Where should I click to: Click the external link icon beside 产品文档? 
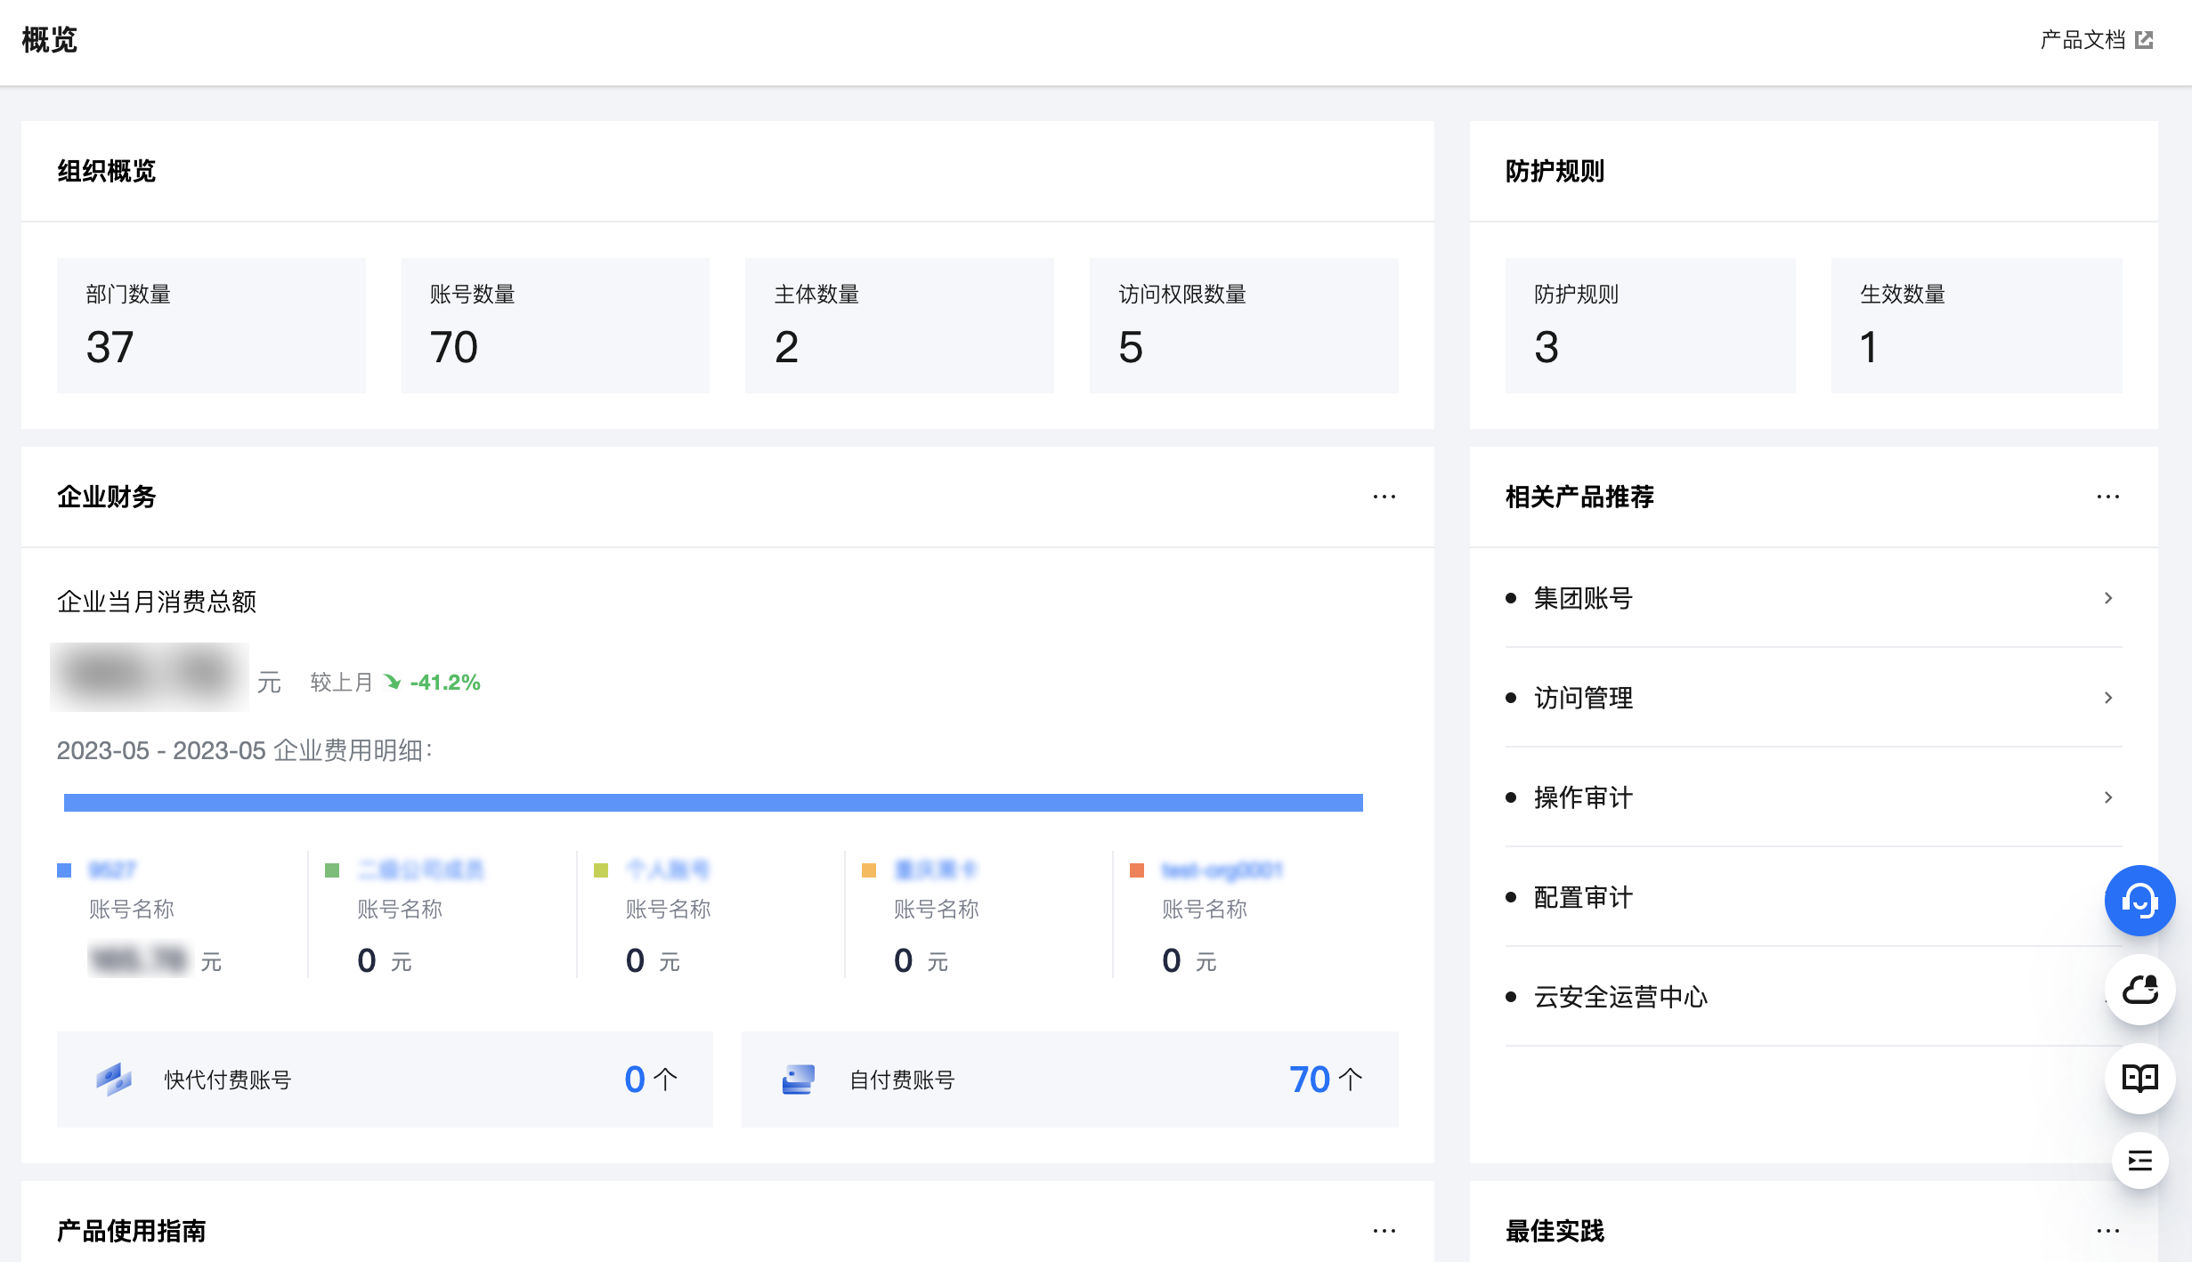tap(2145, 40)
